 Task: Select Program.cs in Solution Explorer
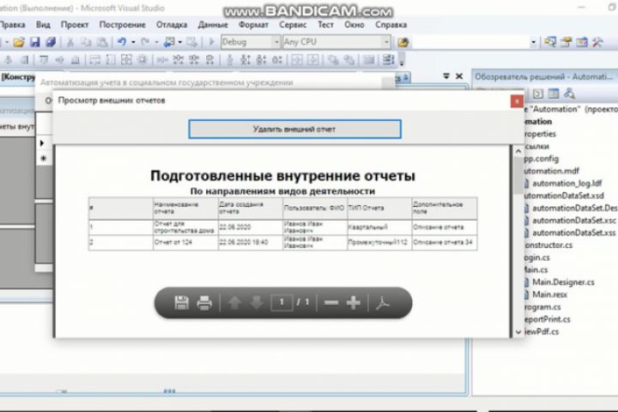(542, 307)
